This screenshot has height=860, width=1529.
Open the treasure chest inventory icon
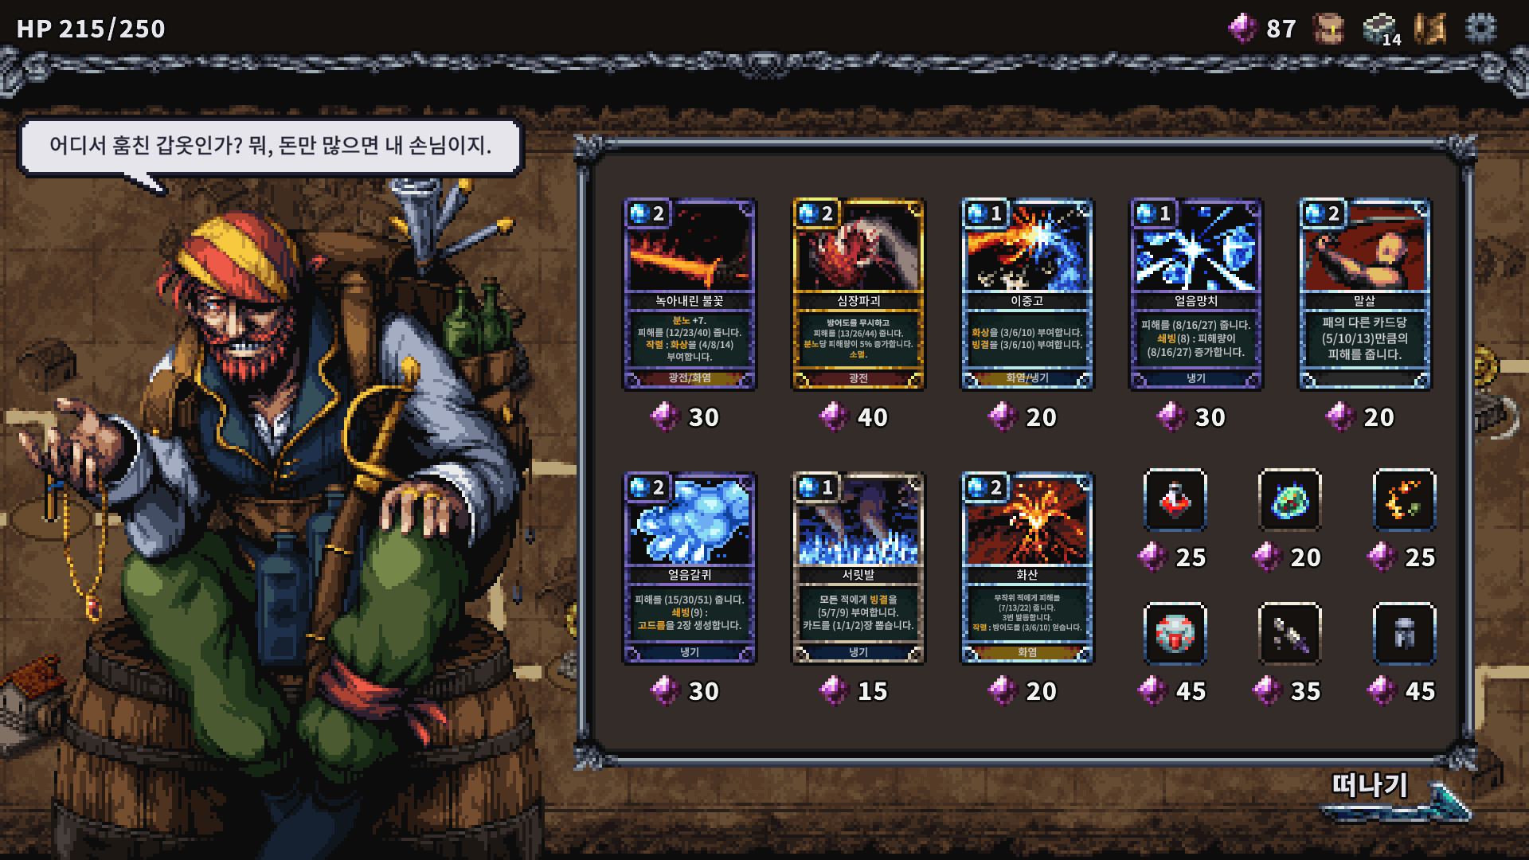tap(1328, 29)
